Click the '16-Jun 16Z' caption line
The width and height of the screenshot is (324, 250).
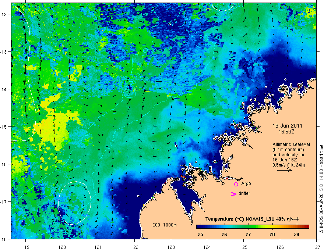coord(284,160)
